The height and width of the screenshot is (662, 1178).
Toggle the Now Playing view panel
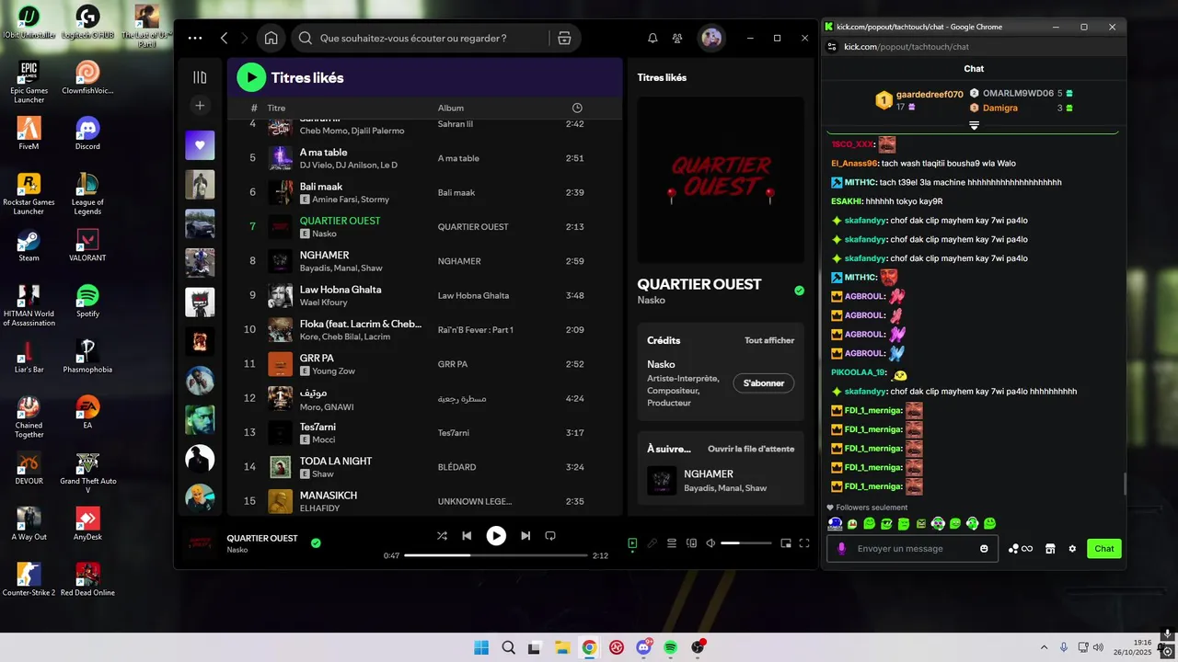pyautogui.click(x=632, y=543)
